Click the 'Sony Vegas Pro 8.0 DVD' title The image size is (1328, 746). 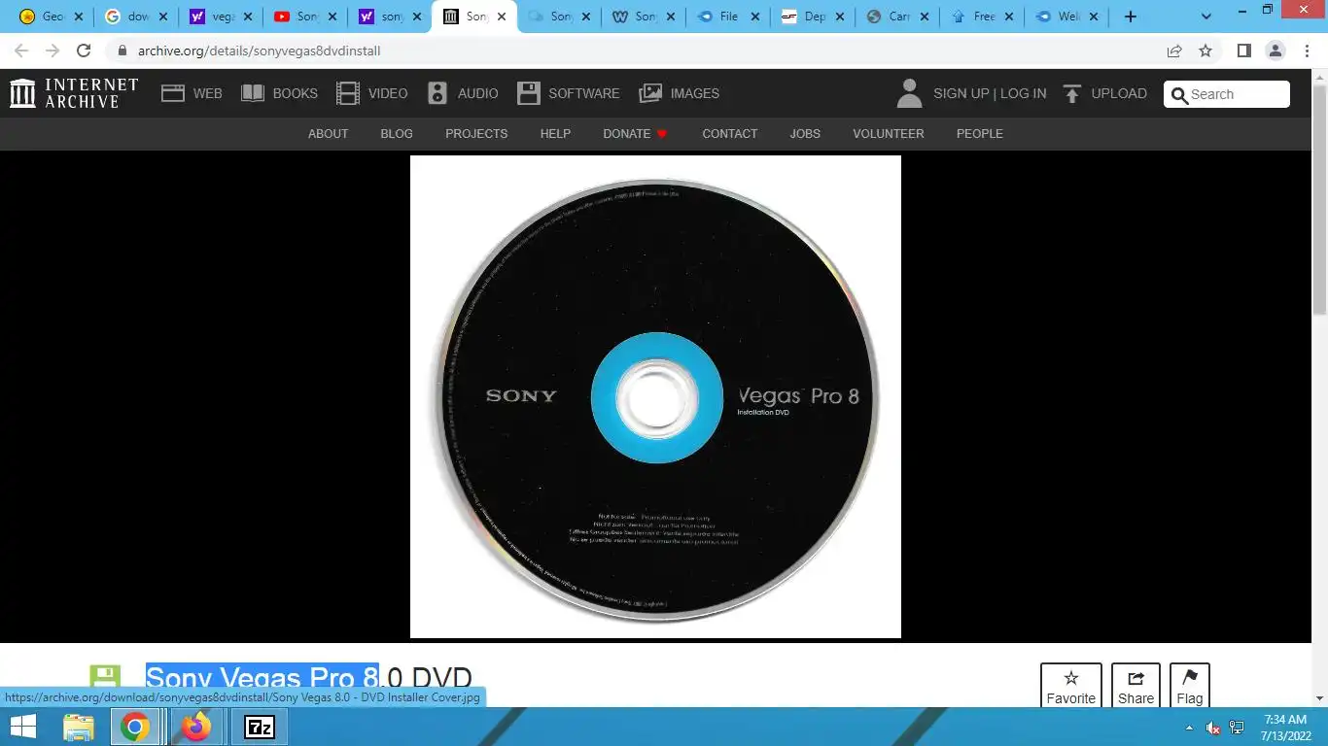309,679
